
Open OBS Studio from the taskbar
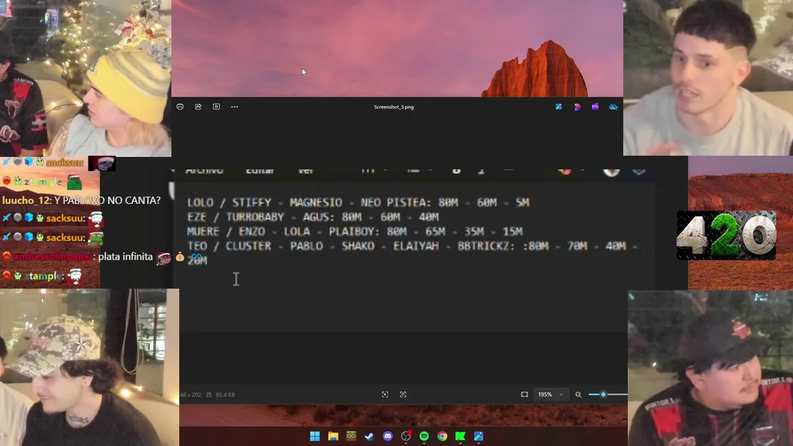click(x=406, y=436)
